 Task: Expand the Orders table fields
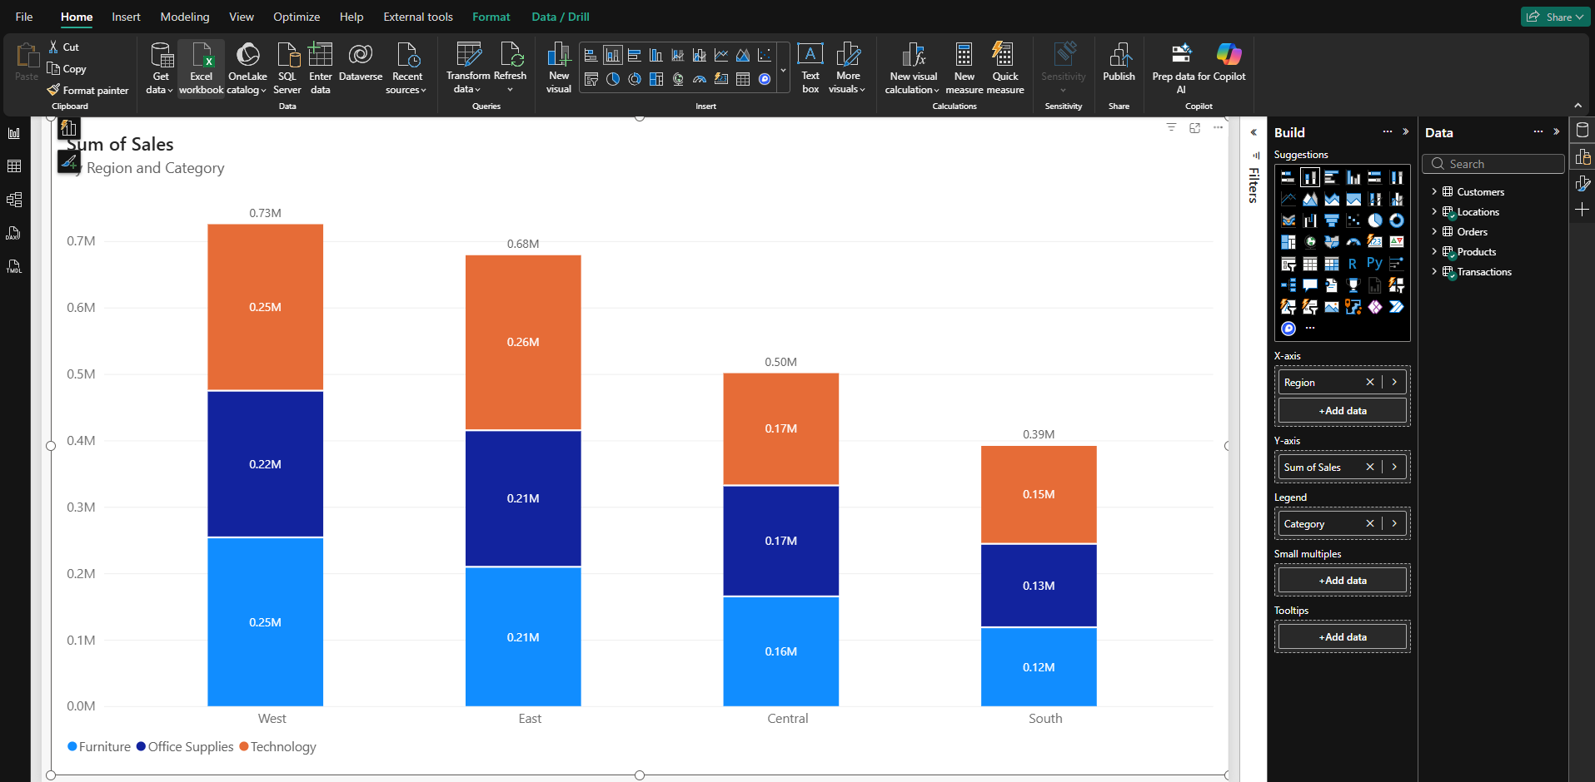[x=1433, y=232]
